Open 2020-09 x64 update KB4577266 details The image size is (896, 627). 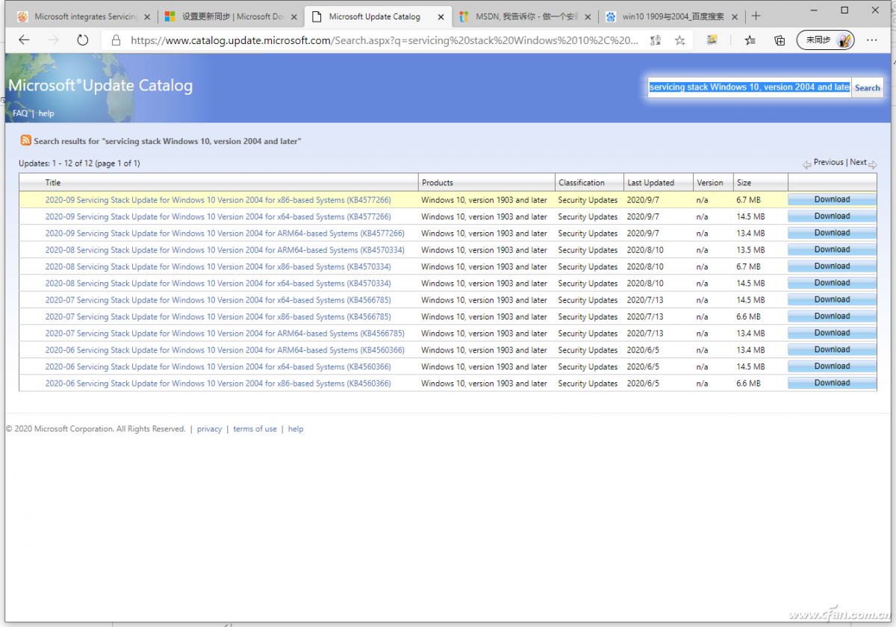(218, 217)
